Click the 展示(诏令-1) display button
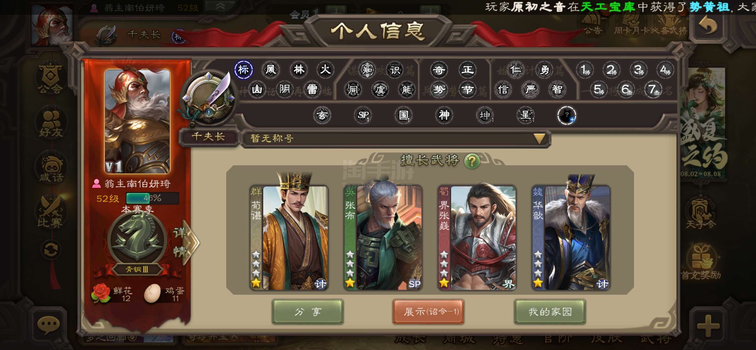 pos(428,311)
